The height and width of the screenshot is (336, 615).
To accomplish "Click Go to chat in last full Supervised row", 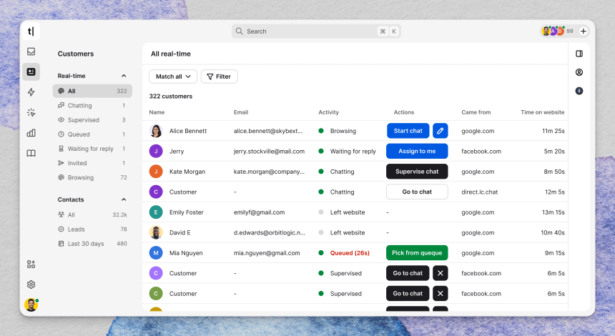I will tap(408, 294).
